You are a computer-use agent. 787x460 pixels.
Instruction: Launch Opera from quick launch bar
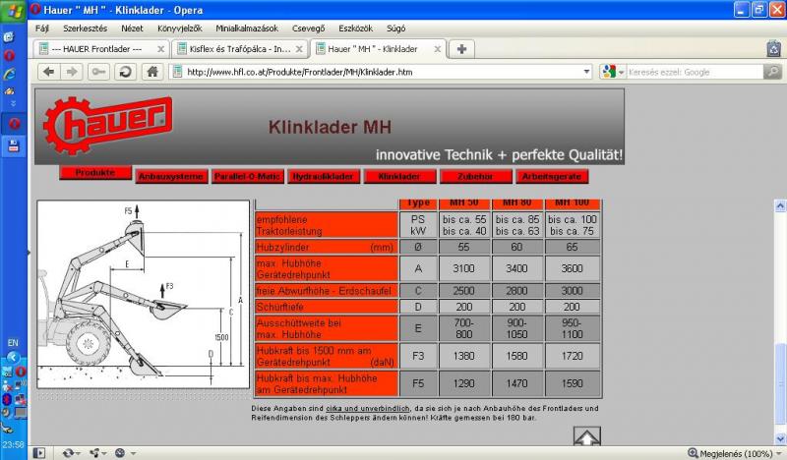coord(9,56)
